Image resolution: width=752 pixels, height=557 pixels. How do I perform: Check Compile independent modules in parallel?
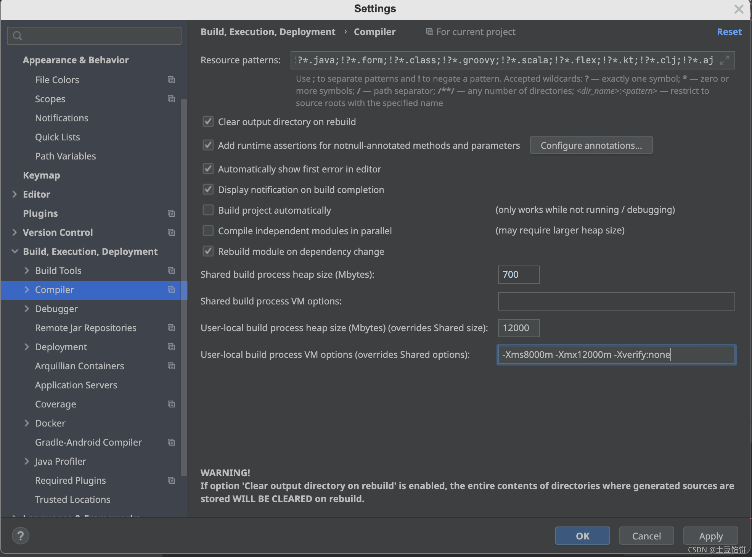coord(208,230)
